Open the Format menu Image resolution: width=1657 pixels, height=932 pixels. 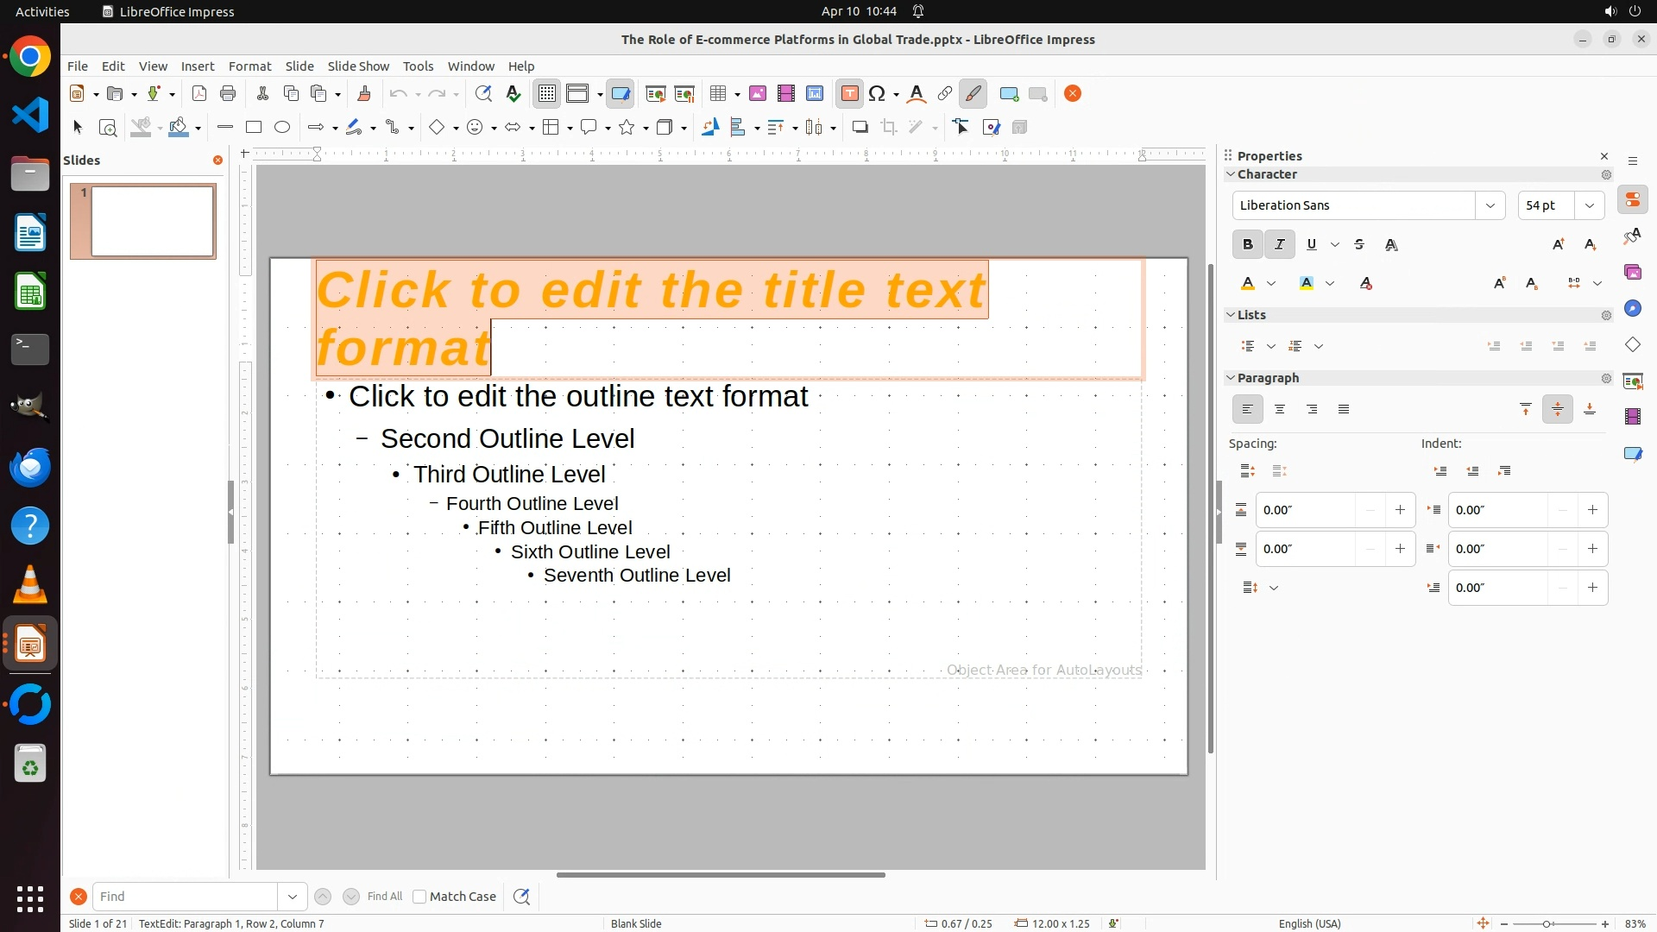tap(249, 66)
